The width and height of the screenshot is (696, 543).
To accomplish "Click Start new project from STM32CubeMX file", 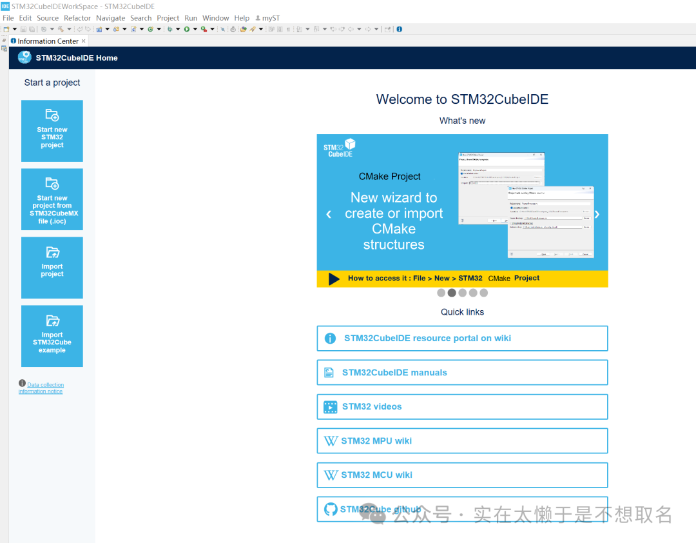I will pyautogui.click(x=52, y=199).
